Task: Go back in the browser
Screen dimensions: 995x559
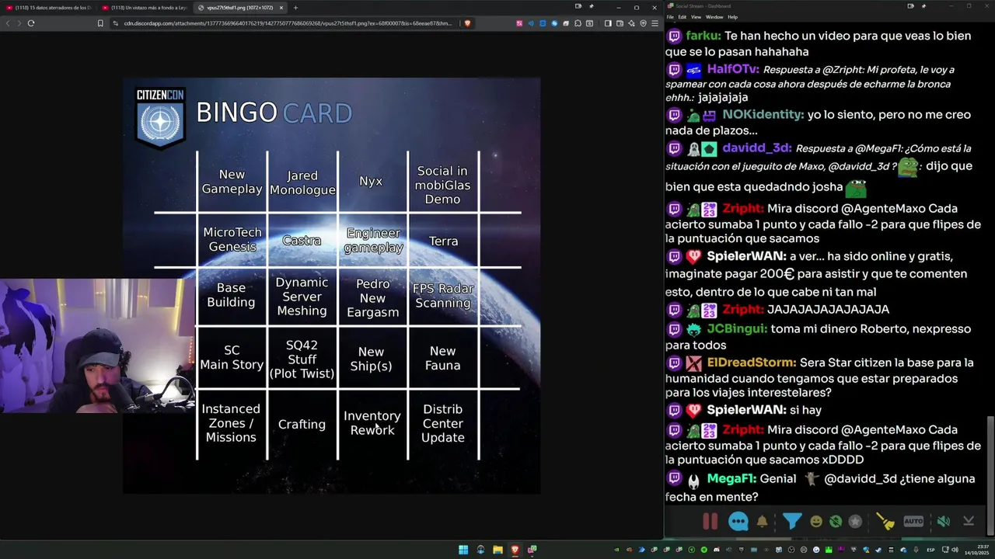Action: tap(8, 23)
